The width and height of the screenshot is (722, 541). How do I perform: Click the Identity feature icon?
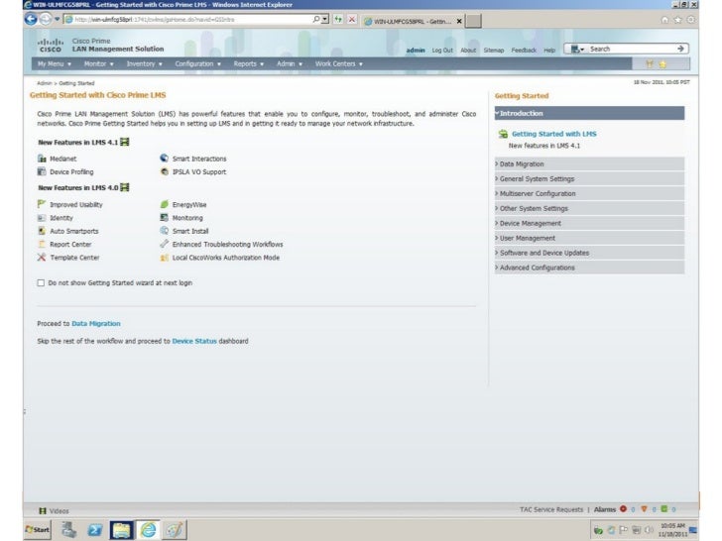pyautogui.click(x=42, y=218)
